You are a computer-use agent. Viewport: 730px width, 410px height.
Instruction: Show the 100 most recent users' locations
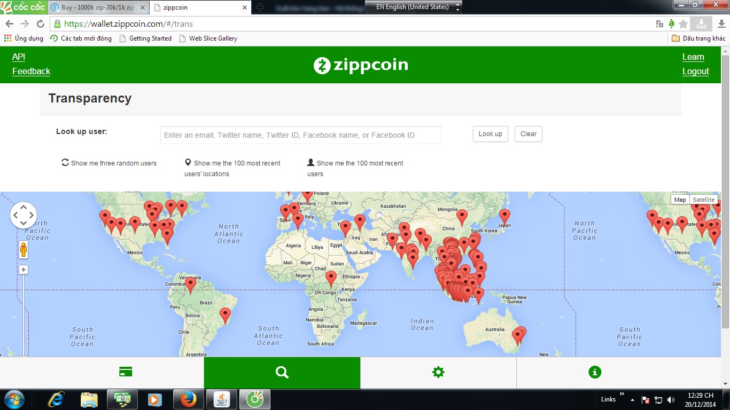pyautogui.click(x=232, y=168)
